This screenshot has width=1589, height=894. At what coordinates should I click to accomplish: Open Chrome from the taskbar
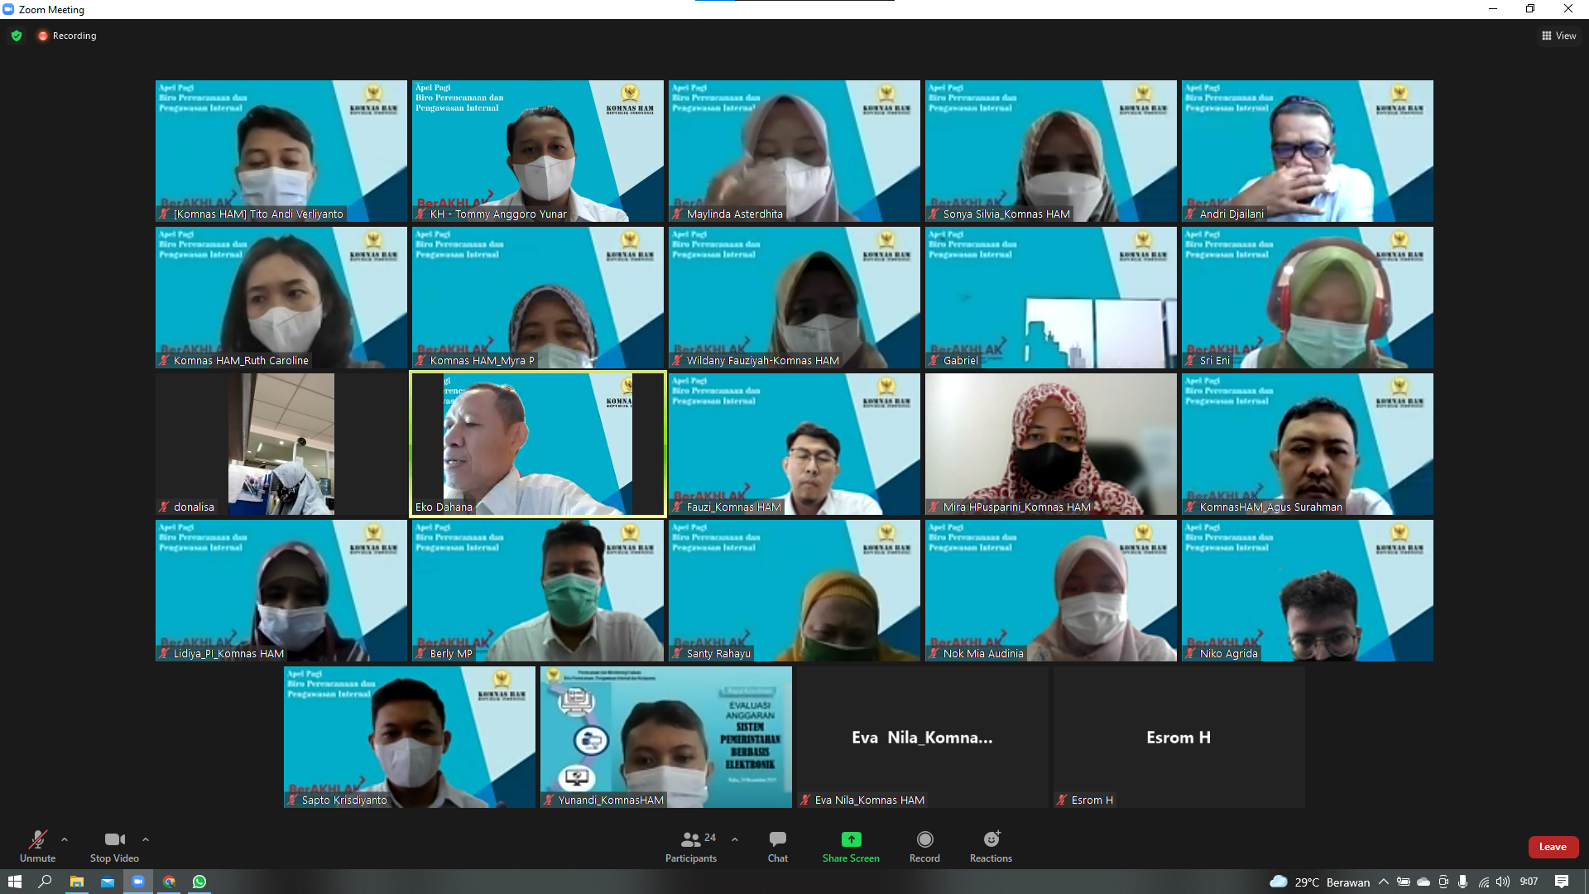pyautogui.click(x=169, y=882)
